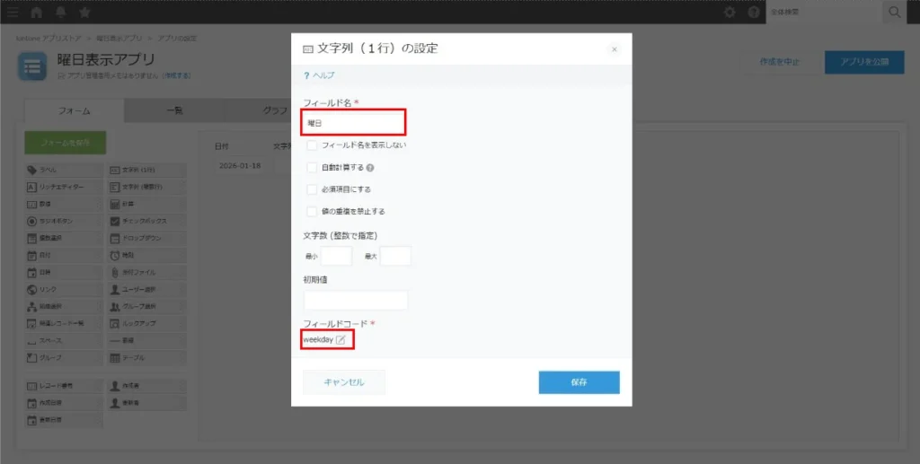The width and height of the screenshot is (920, 464).
Task: Select the リンク field in palette
Action: click(64, 289)
